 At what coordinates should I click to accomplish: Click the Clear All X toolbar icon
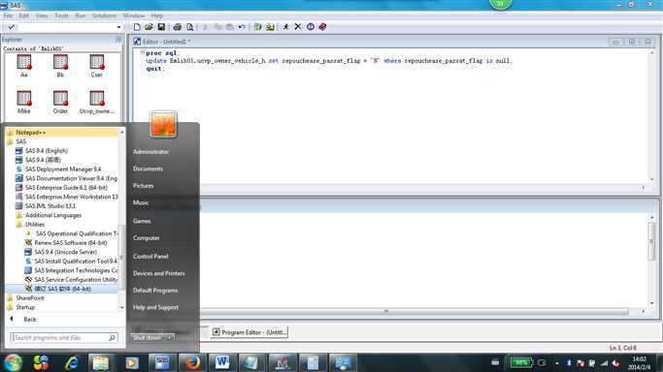pyautogui.click(x=298, y=27)
